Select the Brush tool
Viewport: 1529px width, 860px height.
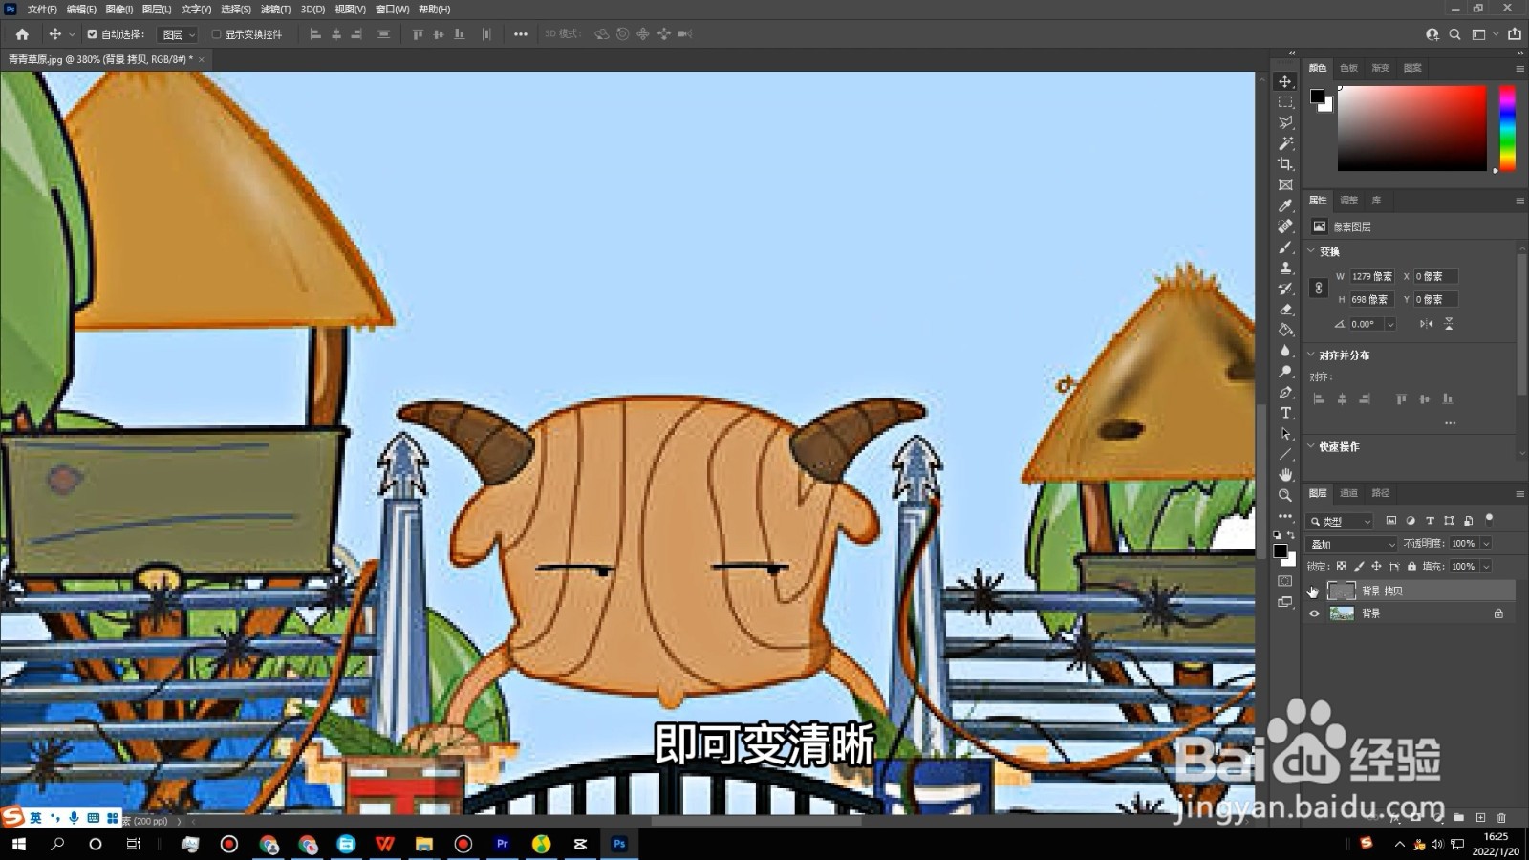click(x=1285, y=247)
